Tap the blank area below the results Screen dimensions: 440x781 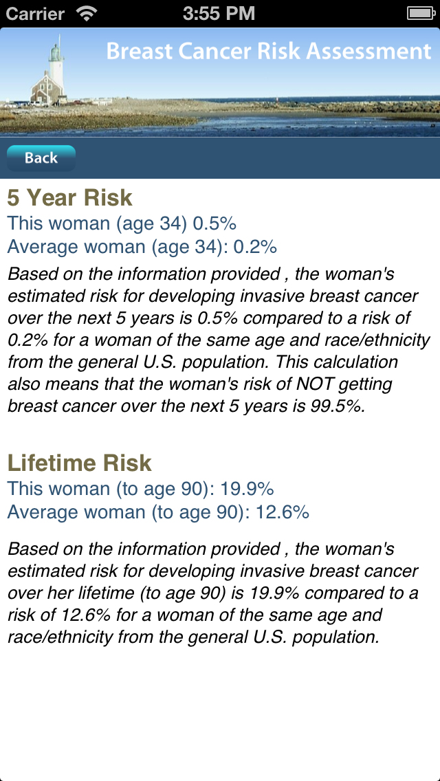coord(220,712)
